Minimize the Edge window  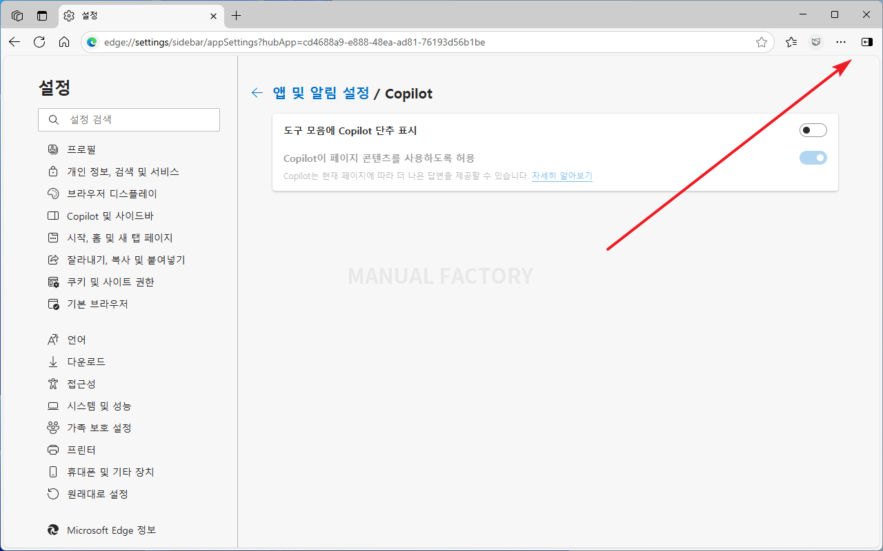(803, 14)
